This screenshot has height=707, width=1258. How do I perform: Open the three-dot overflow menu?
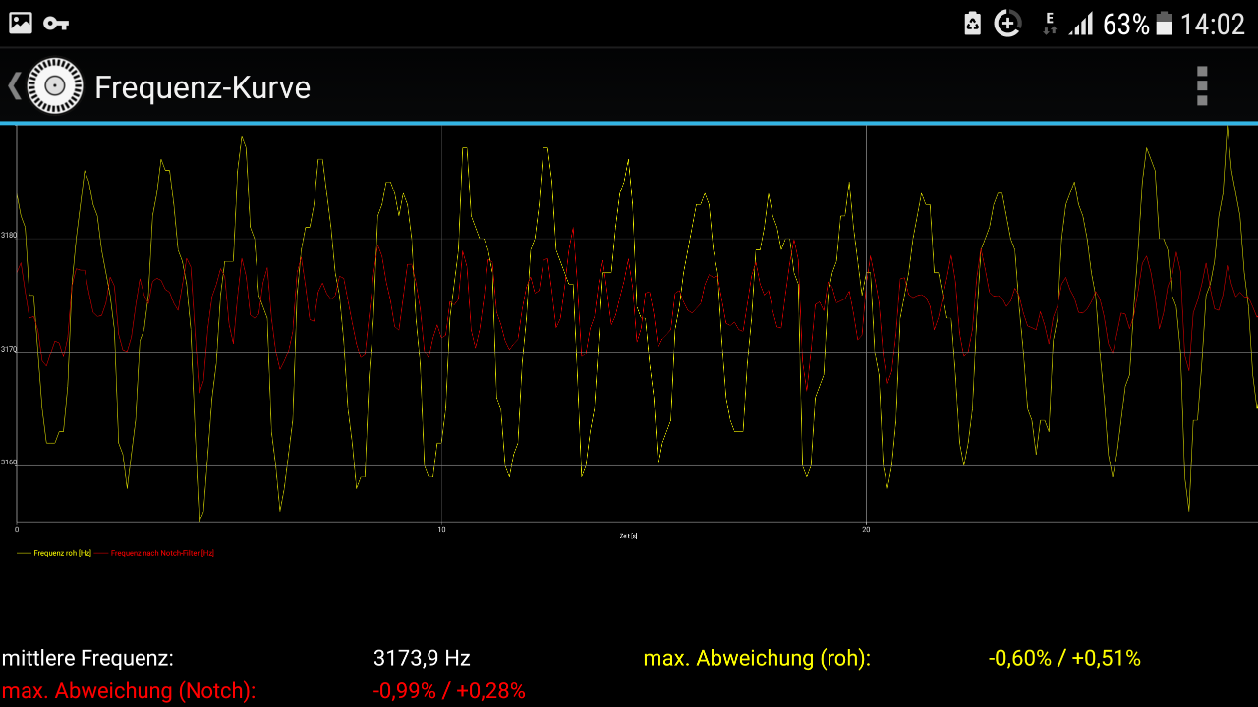1201,86
